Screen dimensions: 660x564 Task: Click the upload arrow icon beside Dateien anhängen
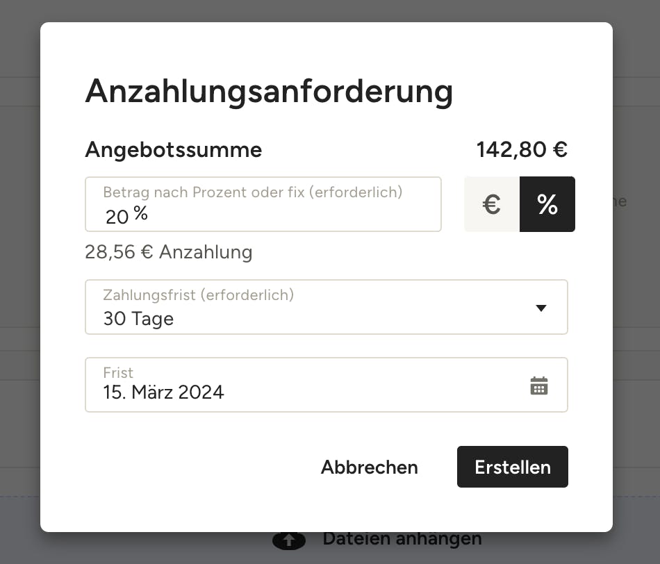pyautogui.click(x=289, y=540)
